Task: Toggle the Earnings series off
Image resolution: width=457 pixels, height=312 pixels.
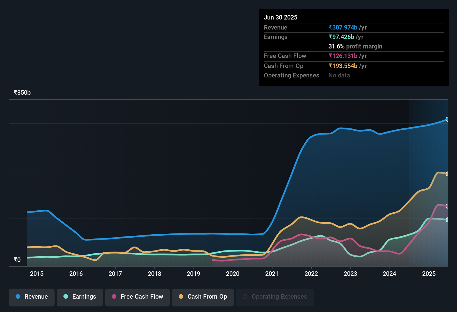Action: coord(80,297)
